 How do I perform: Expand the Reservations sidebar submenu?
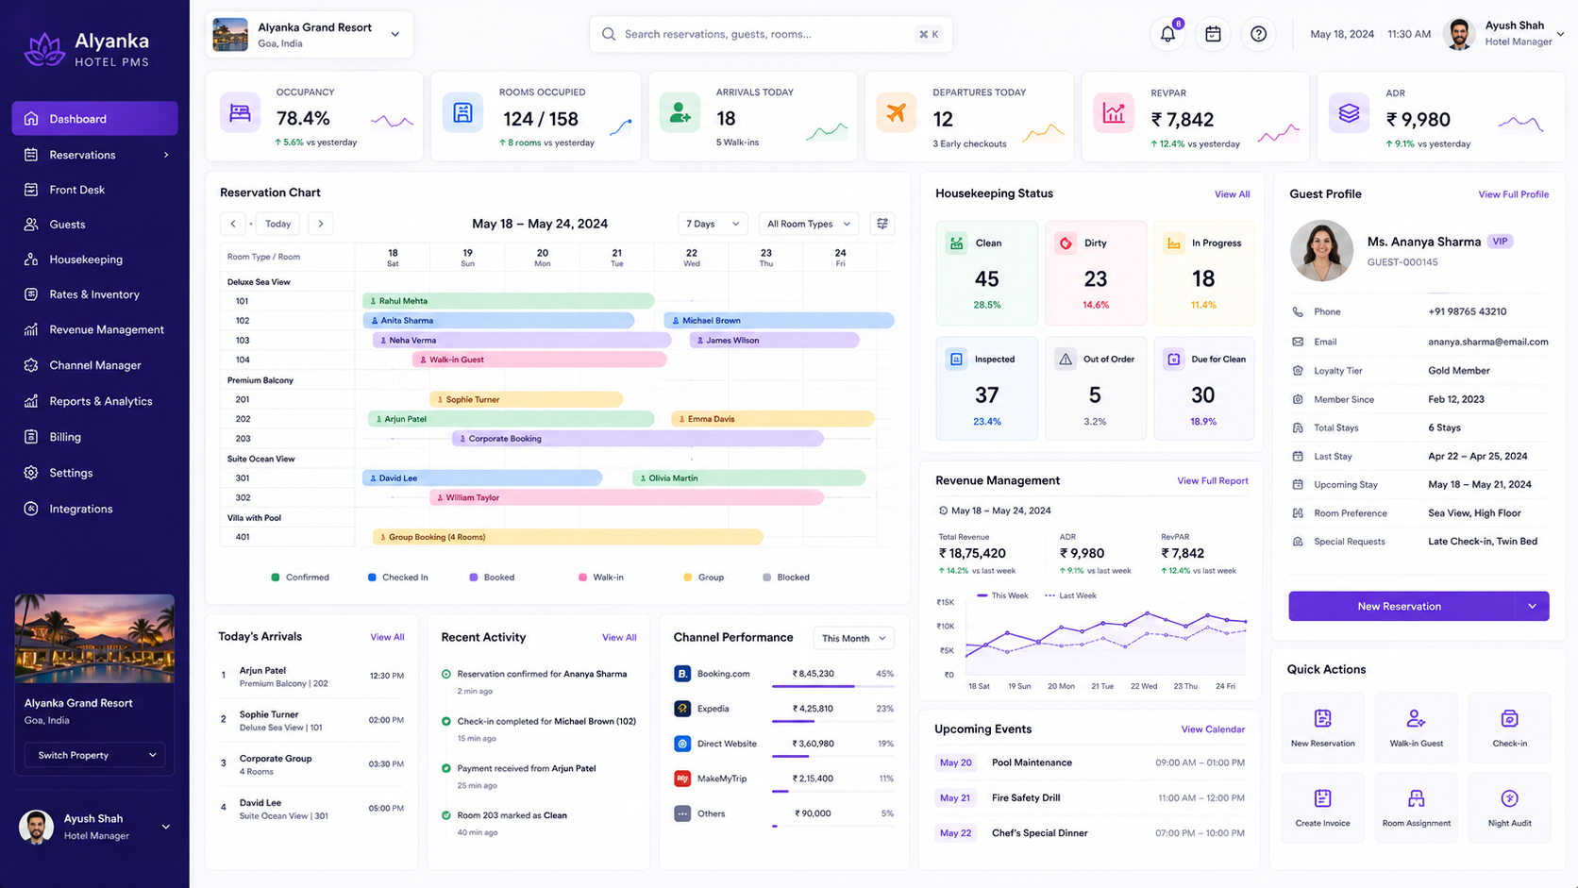[x=166, y=155]
